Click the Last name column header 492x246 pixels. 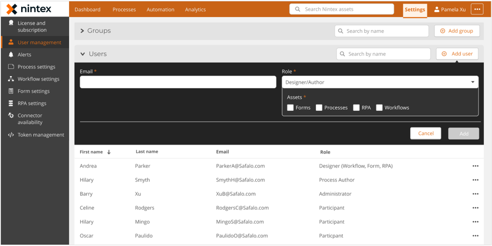tap(147, 152)
